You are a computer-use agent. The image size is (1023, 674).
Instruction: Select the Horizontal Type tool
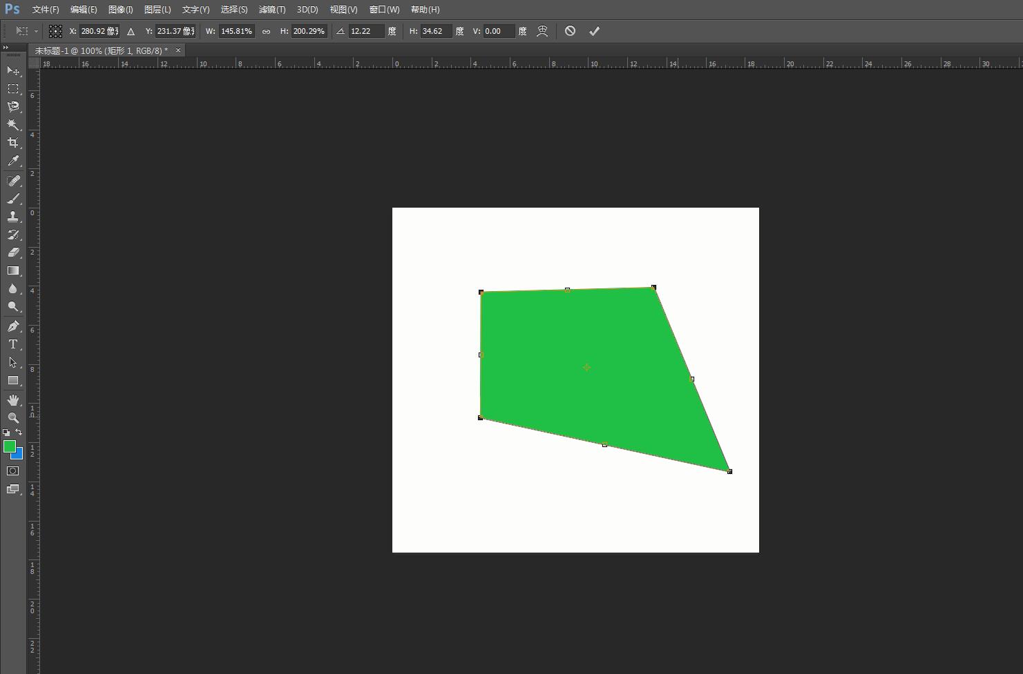pos(13,344)
